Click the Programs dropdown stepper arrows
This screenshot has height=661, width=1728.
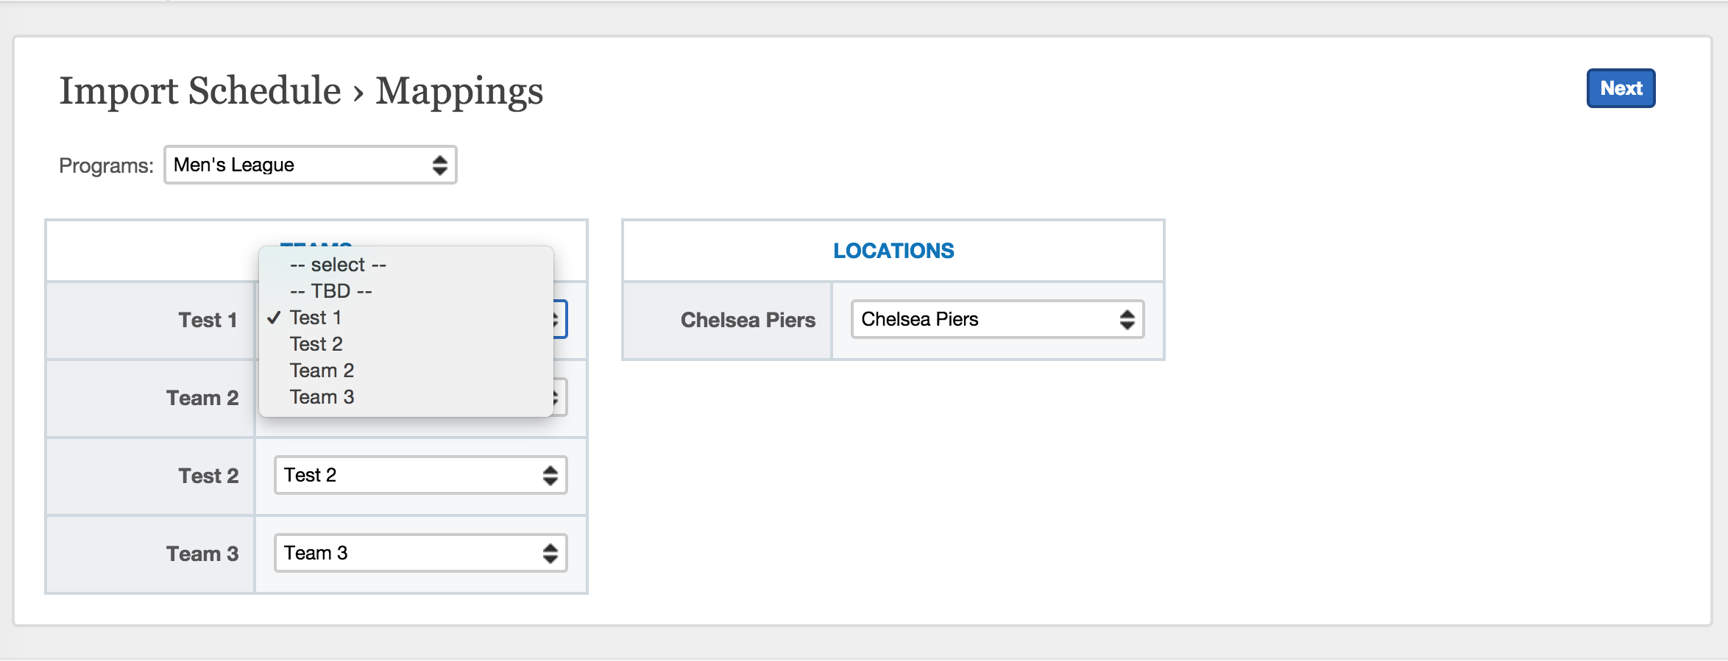tap(439, 165)
